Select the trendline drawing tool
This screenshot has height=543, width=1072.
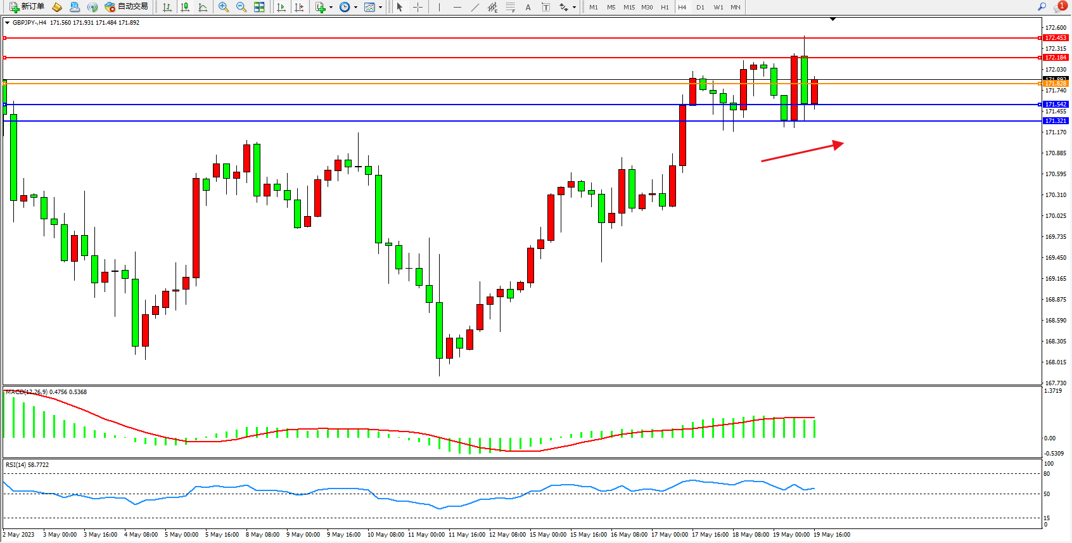[x=475, y=7]
